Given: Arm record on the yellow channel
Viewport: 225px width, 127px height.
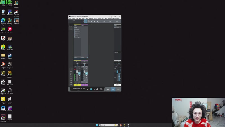Looking at the screenshot, I should [x=79, y=76].
